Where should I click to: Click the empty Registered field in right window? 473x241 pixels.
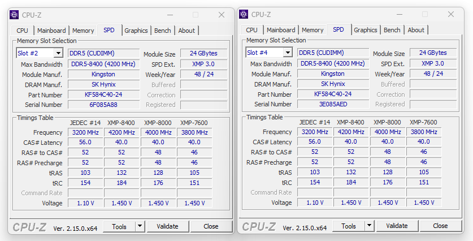(x=433, y=104)
